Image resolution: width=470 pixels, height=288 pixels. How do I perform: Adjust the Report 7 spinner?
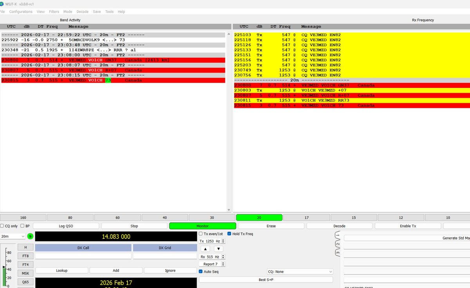pyautogui.click(x=212, y=264)
